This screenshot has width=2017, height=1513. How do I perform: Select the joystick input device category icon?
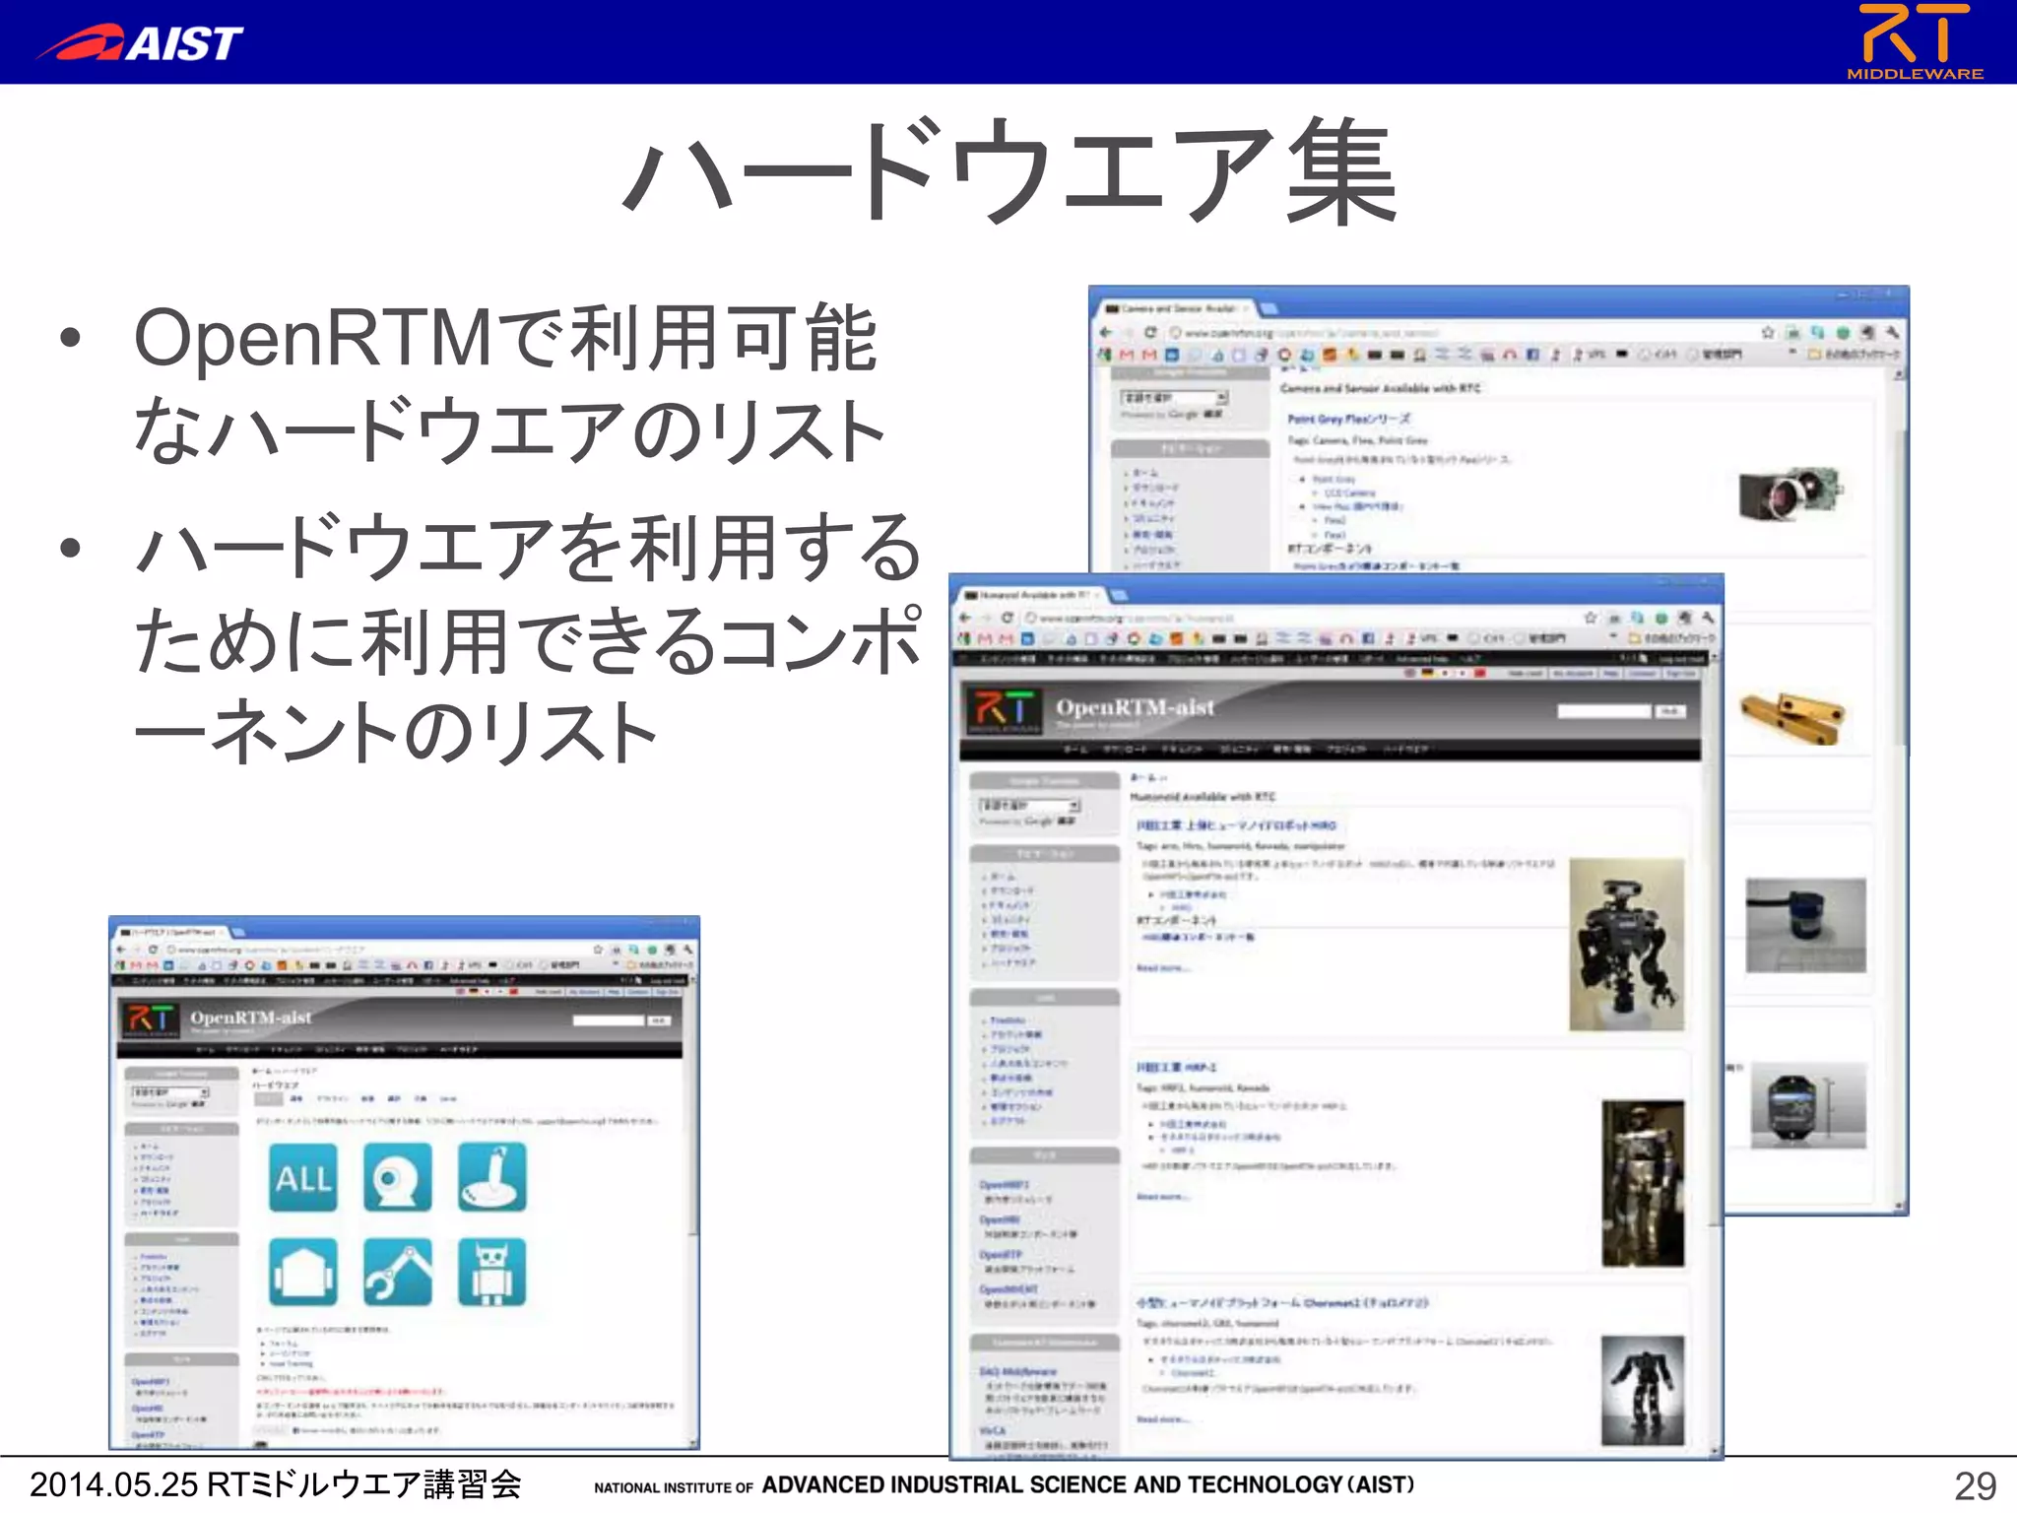pos(492,1177)
